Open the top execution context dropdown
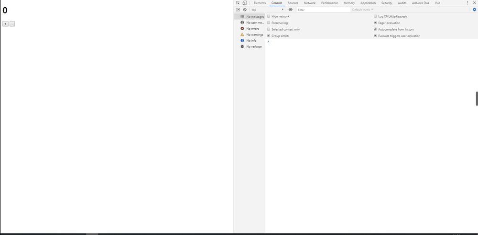The height and width of the screenshot is (235, 478). [267, 10]
